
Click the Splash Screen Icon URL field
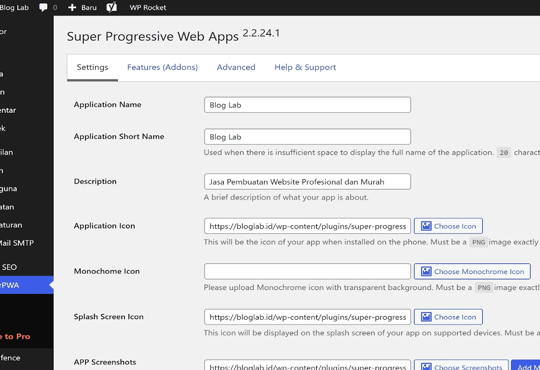click(307, 317)
